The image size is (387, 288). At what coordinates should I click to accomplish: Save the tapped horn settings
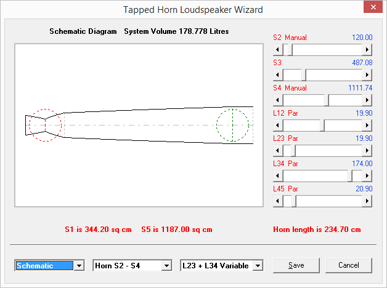pos(296,265)
